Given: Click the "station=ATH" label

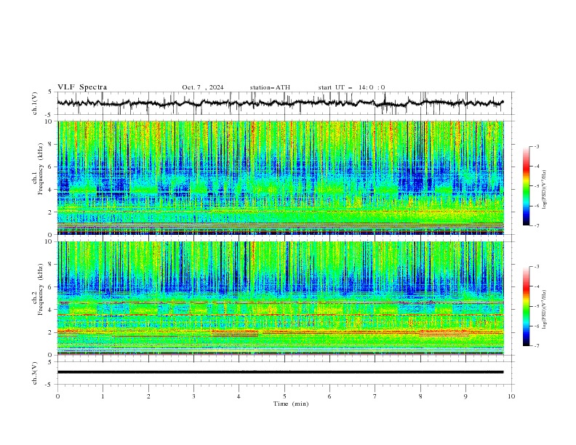Looking at the screenshot, I should (270, 87).
